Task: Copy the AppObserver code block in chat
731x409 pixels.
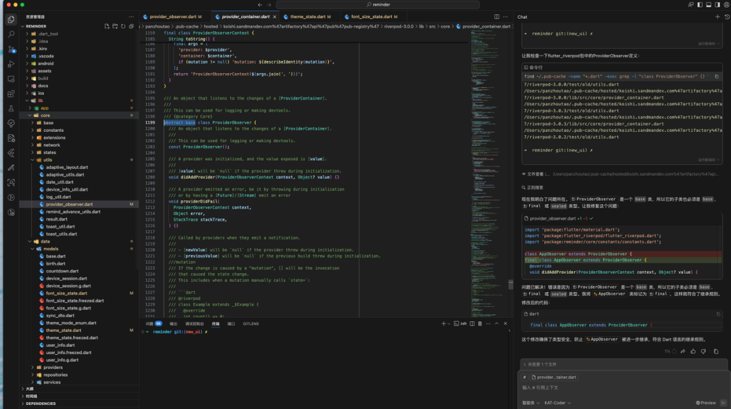Action: 718,314
